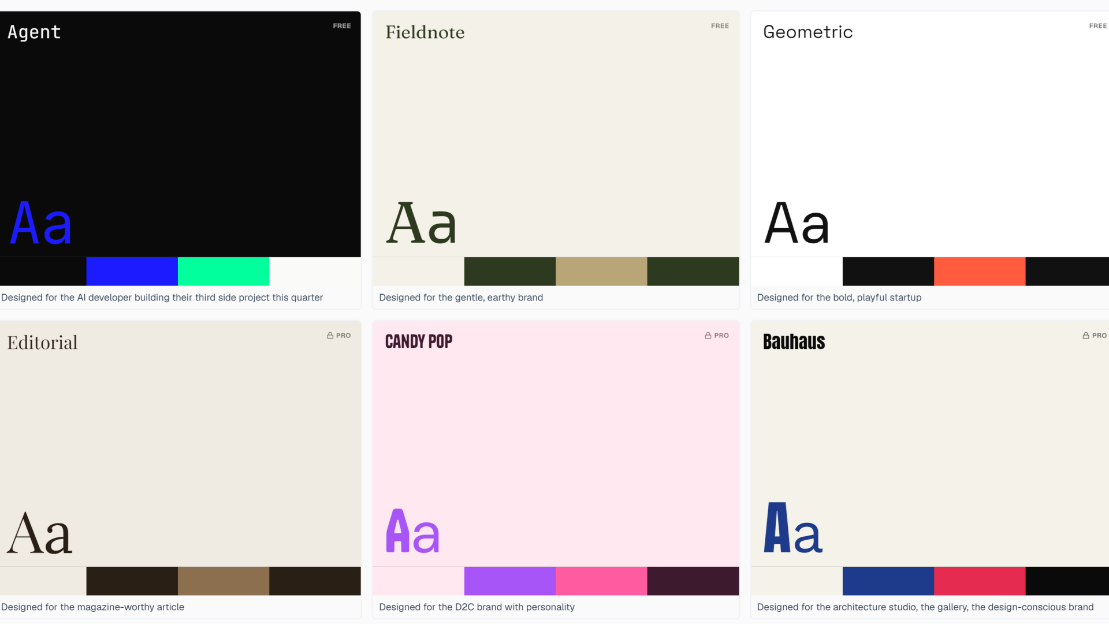Pick the white swatch in the Geometric palette

click(x=797, y=272)
